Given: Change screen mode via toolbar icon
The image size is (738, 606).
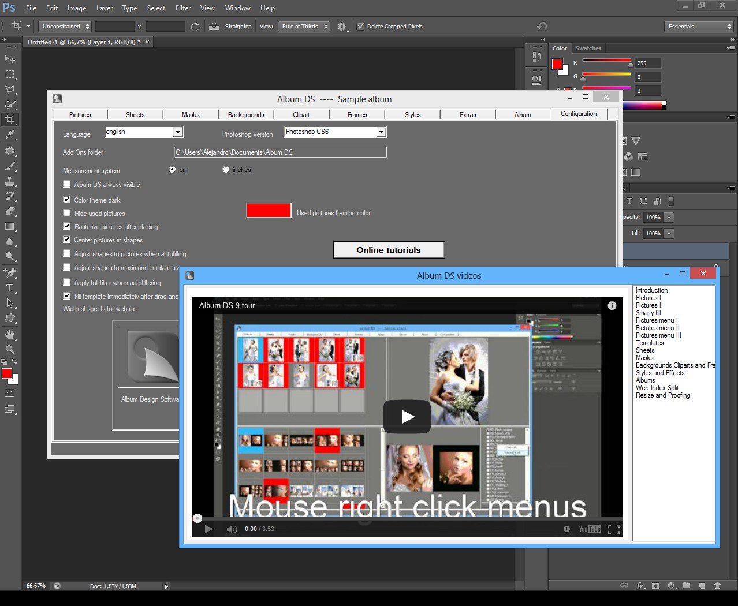Looking at the screenshot, I should pos(10,409).
